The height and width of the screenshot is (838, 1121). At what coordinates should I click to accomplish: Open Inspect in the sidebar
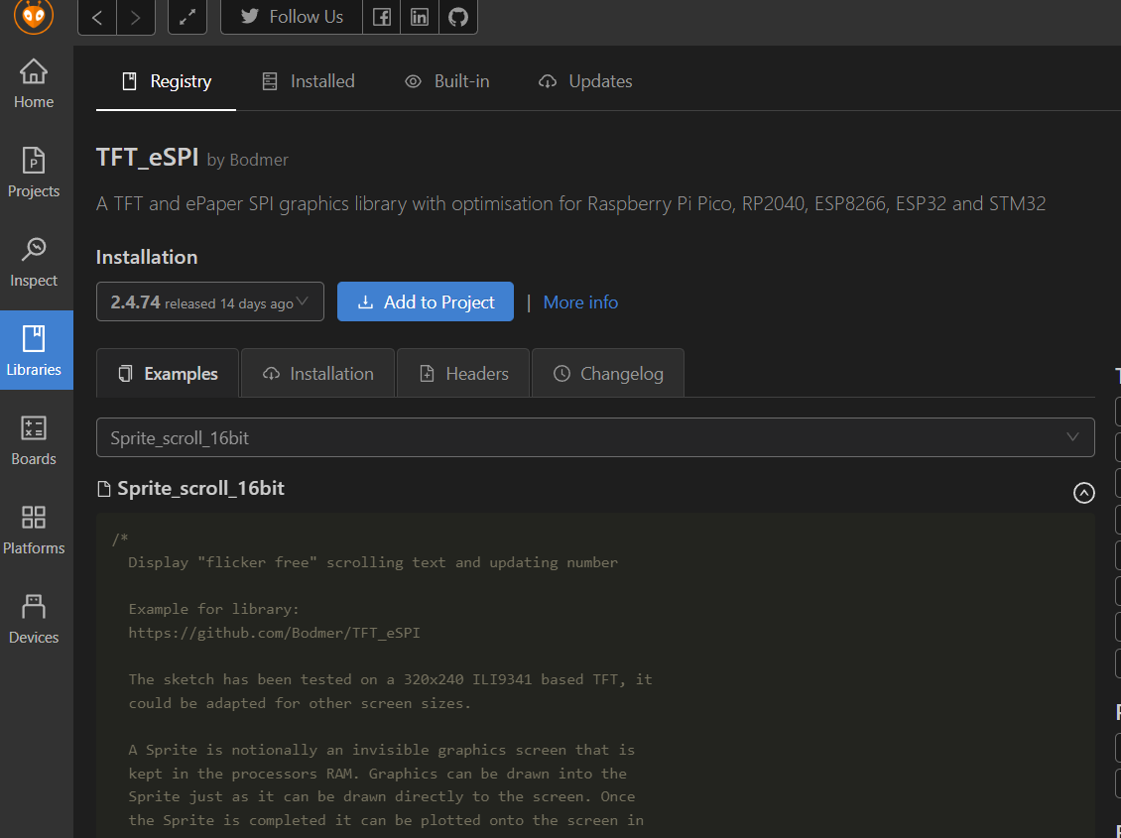coord(34,262)
